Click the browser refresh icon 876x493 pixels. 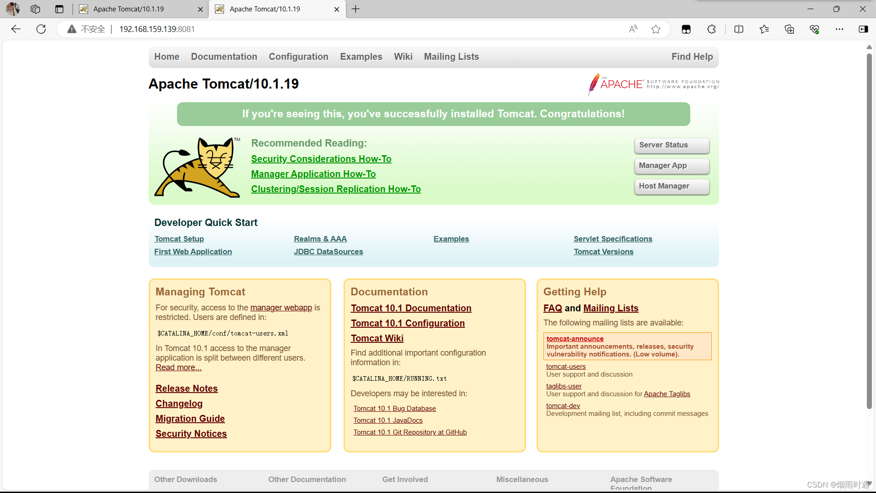click(41, 29)
